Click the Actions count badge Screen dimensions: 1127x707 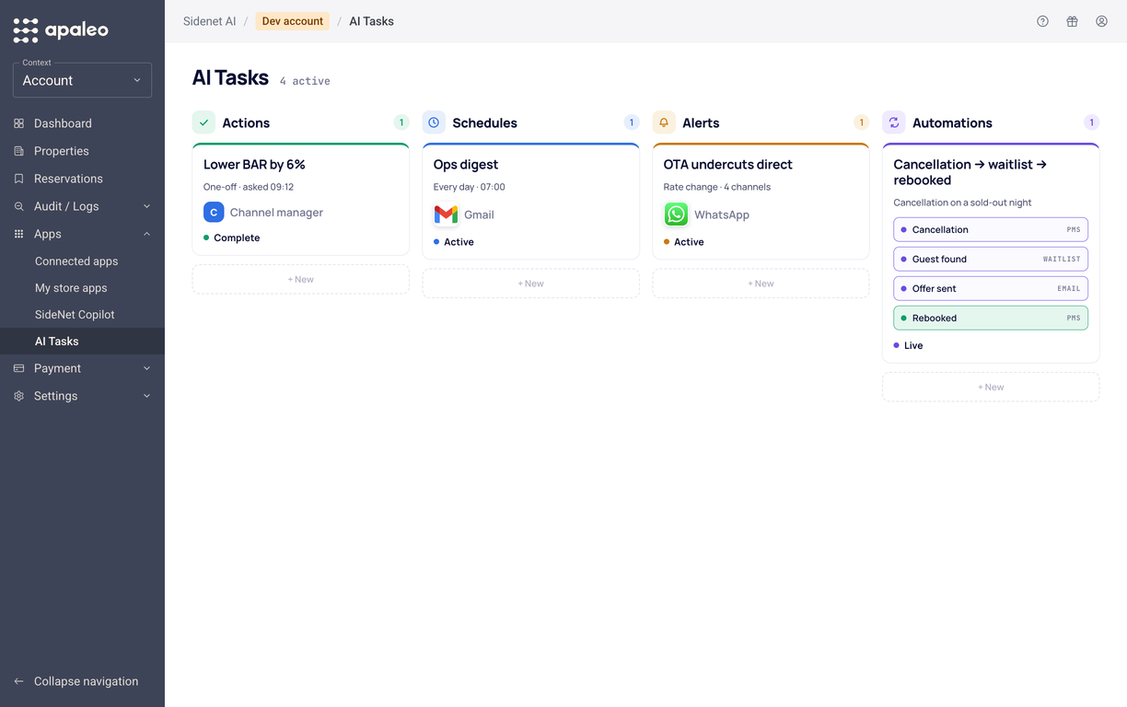401,122
